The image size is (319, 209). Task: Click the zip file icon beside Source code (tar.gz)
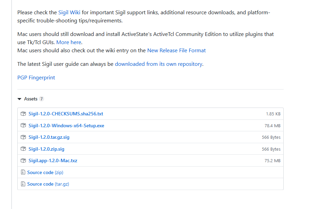pos(23,184)
